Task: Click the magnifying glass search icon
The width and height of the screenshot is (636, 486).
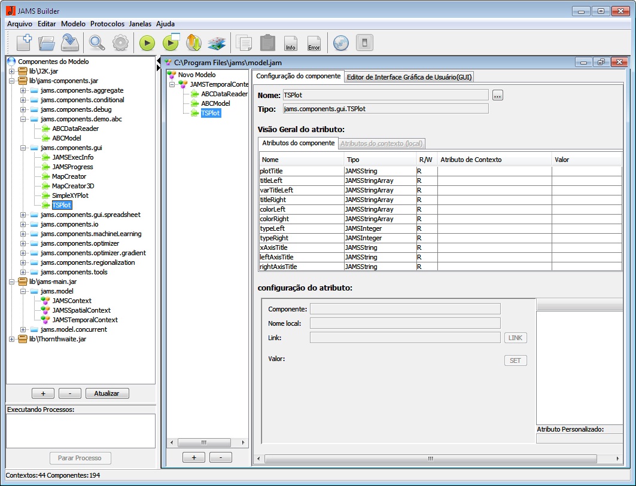Action: pos(97,42)
